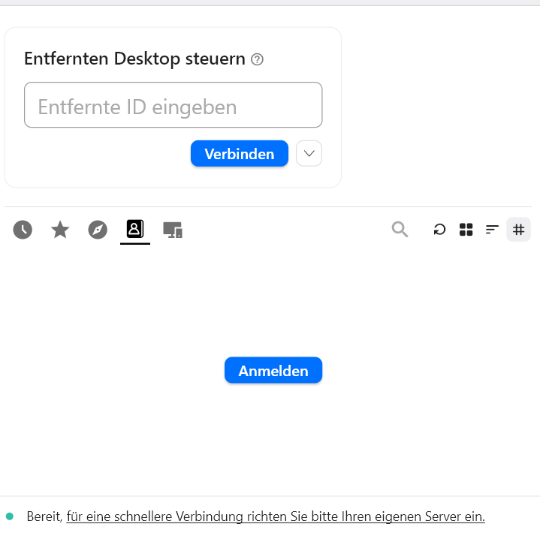This screenshot has width=540, height=533.
Task: Open the accessible devices tab
Action: pos(173,230)
